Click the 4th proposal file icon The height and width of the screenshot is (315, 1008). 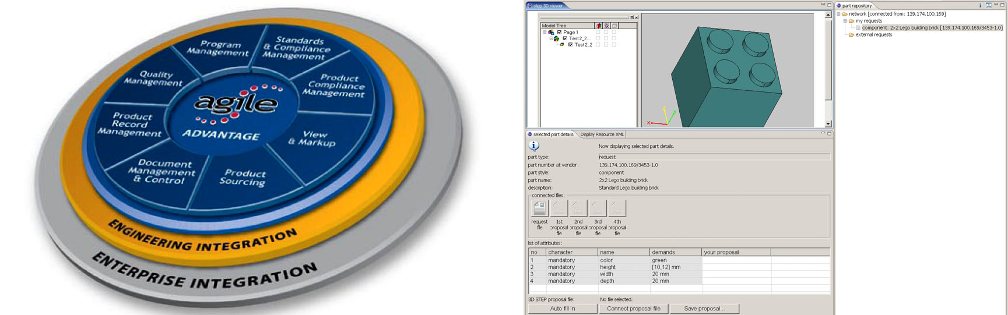(x=617, y=208)
